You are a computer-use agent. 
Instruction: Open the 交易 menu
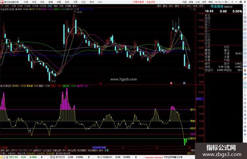tap(75, 2)
